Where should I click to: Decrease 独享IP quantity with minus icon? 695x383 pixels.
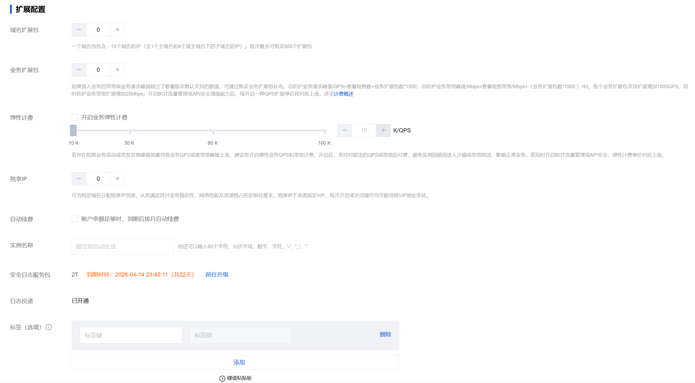pos(79,179)
